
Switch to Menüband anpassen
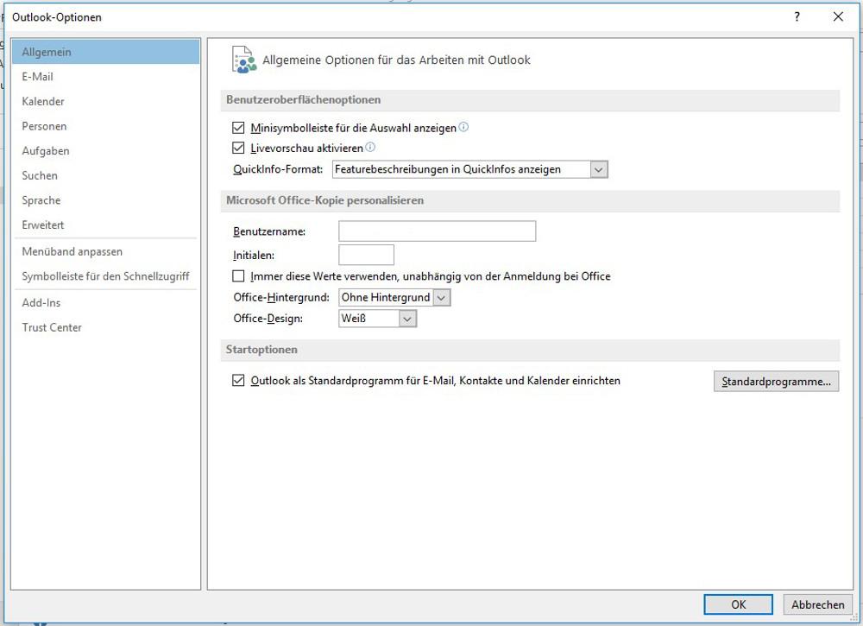(70, 251)
